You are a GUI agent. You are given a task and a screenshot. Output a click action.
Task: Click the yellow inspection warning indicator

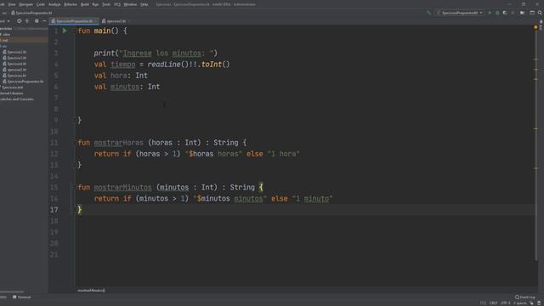tap(535, 27)
